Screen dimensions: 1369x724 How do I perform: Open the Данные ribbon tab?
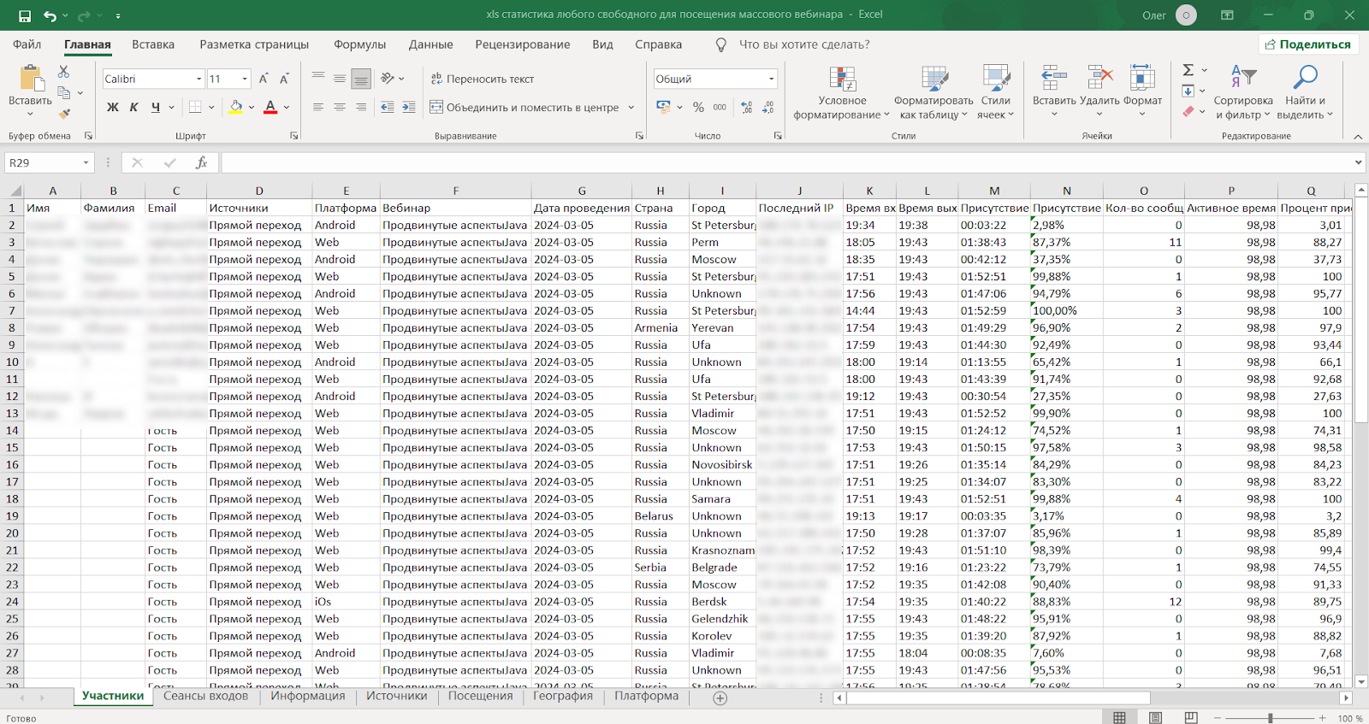430,44
